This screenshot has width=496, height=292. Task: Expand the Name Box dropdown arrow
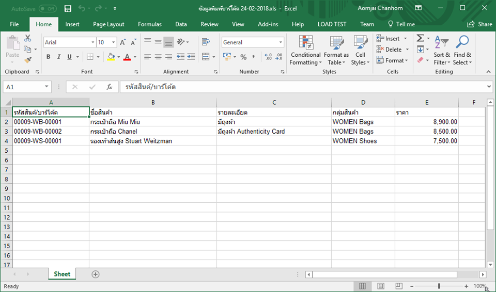47,87
